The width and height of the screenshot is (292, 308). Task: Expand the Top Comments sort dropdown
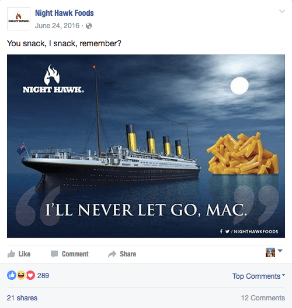click(x=259, y=276)
